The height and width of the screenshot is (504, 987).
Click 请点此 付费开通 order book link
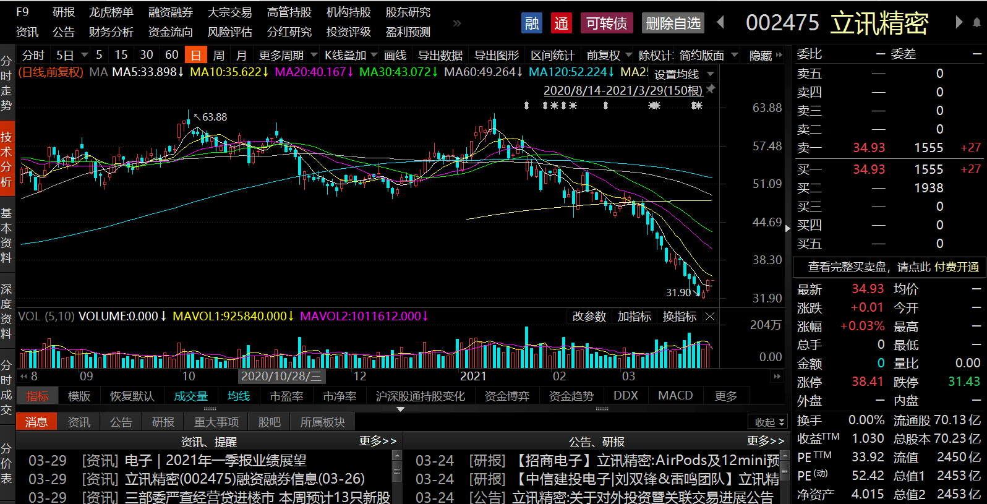(938, 267)
